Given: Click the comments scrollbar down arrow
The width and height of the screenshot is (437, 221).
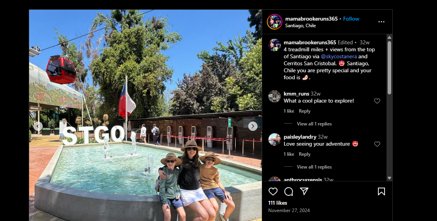Looking at the screenshot, I should tap(389, 178).
